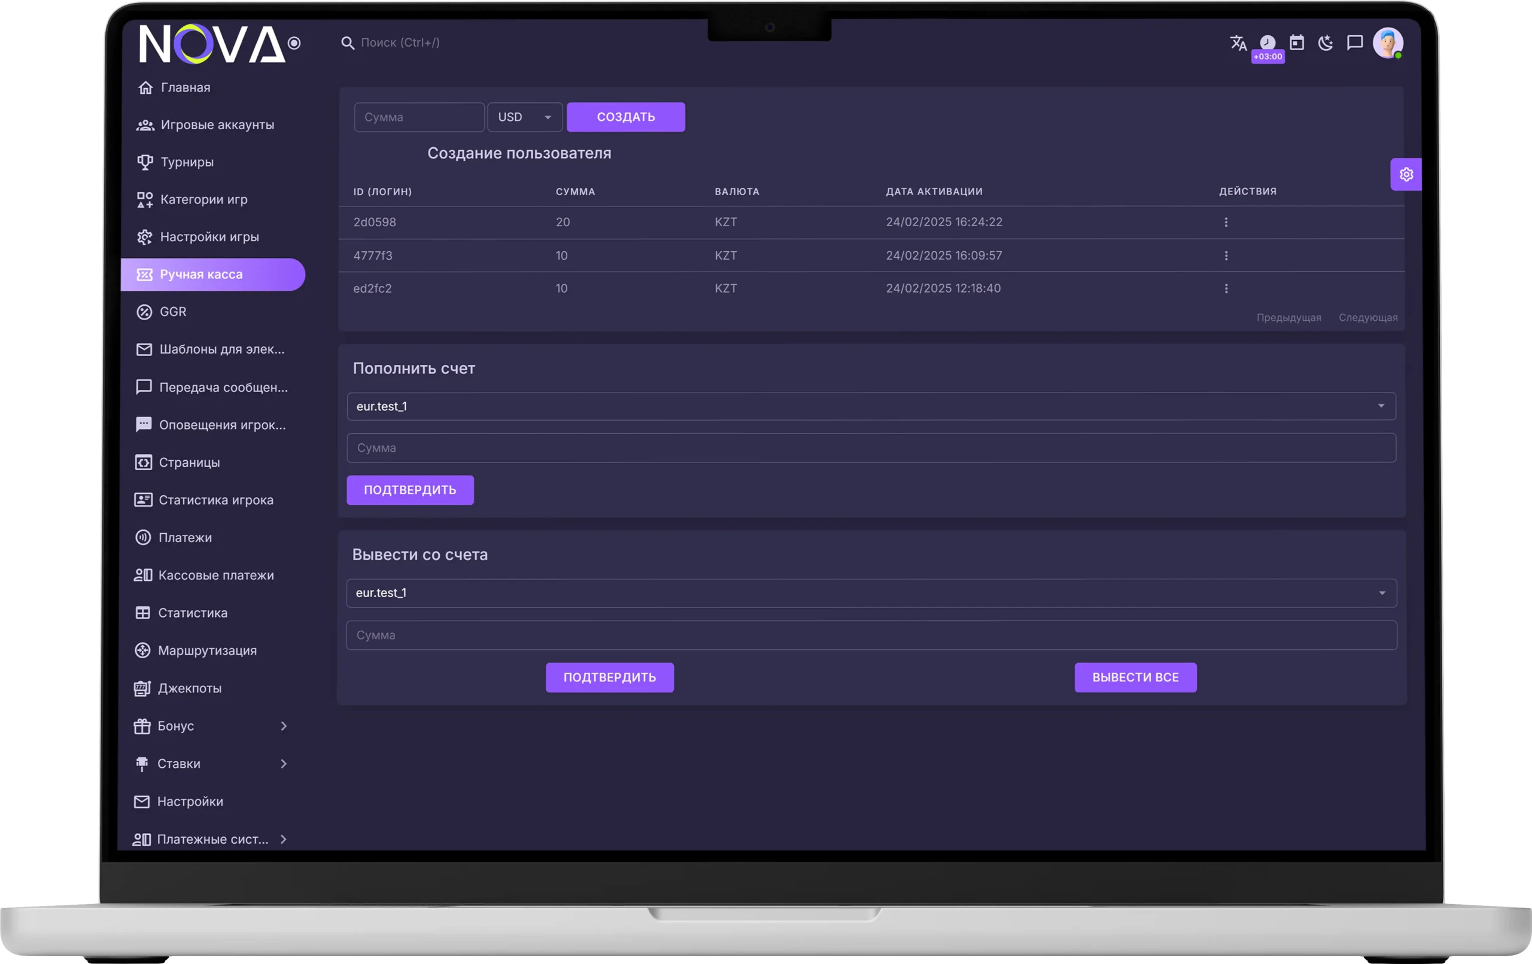Click the user avatar in top-right

pyautogui.click(x=1388, y=42)
